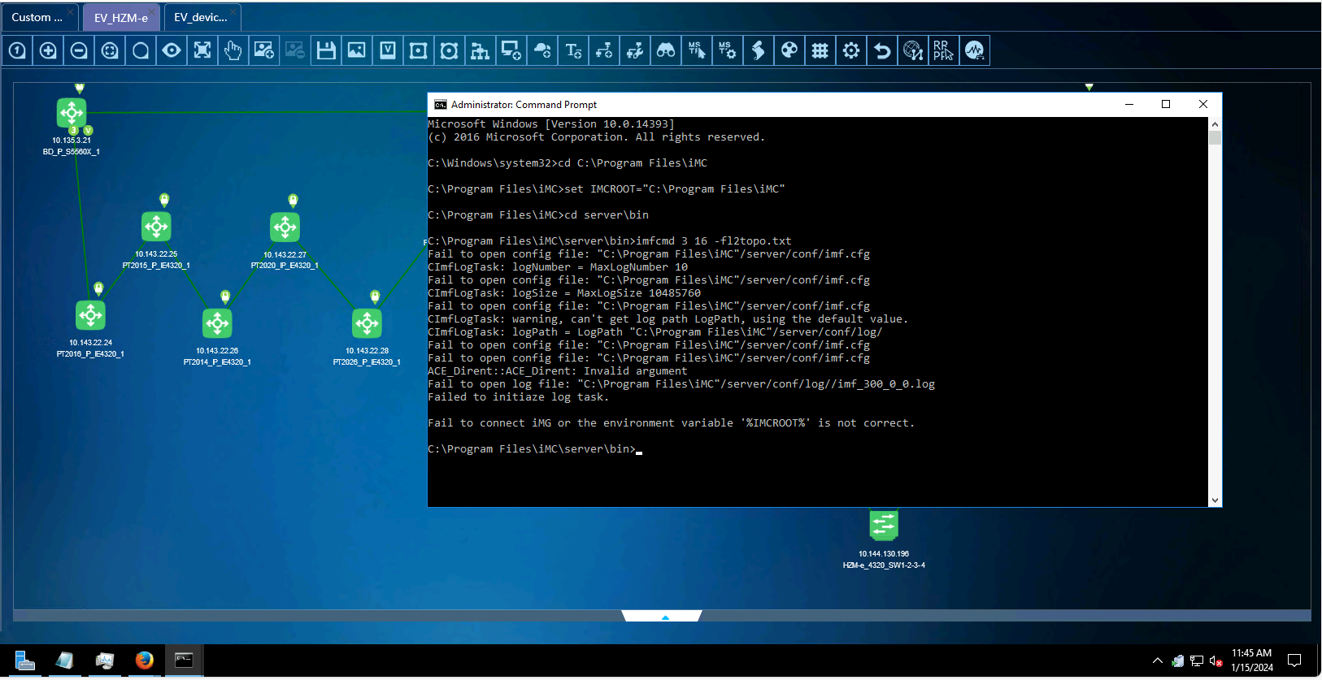Click the plain magnifier toolbar icon
Image resolution: width=1322 pixels, height=680 pixels.
(141, 50)
